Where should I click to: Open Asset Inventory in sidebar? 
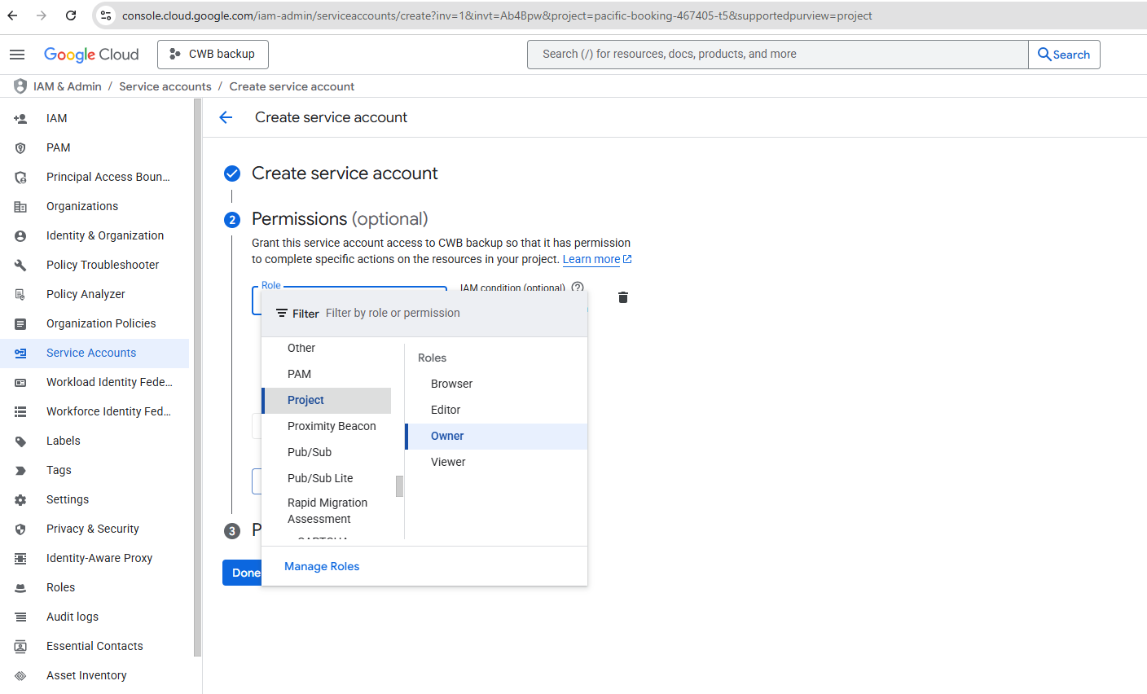tap(94, 675)
